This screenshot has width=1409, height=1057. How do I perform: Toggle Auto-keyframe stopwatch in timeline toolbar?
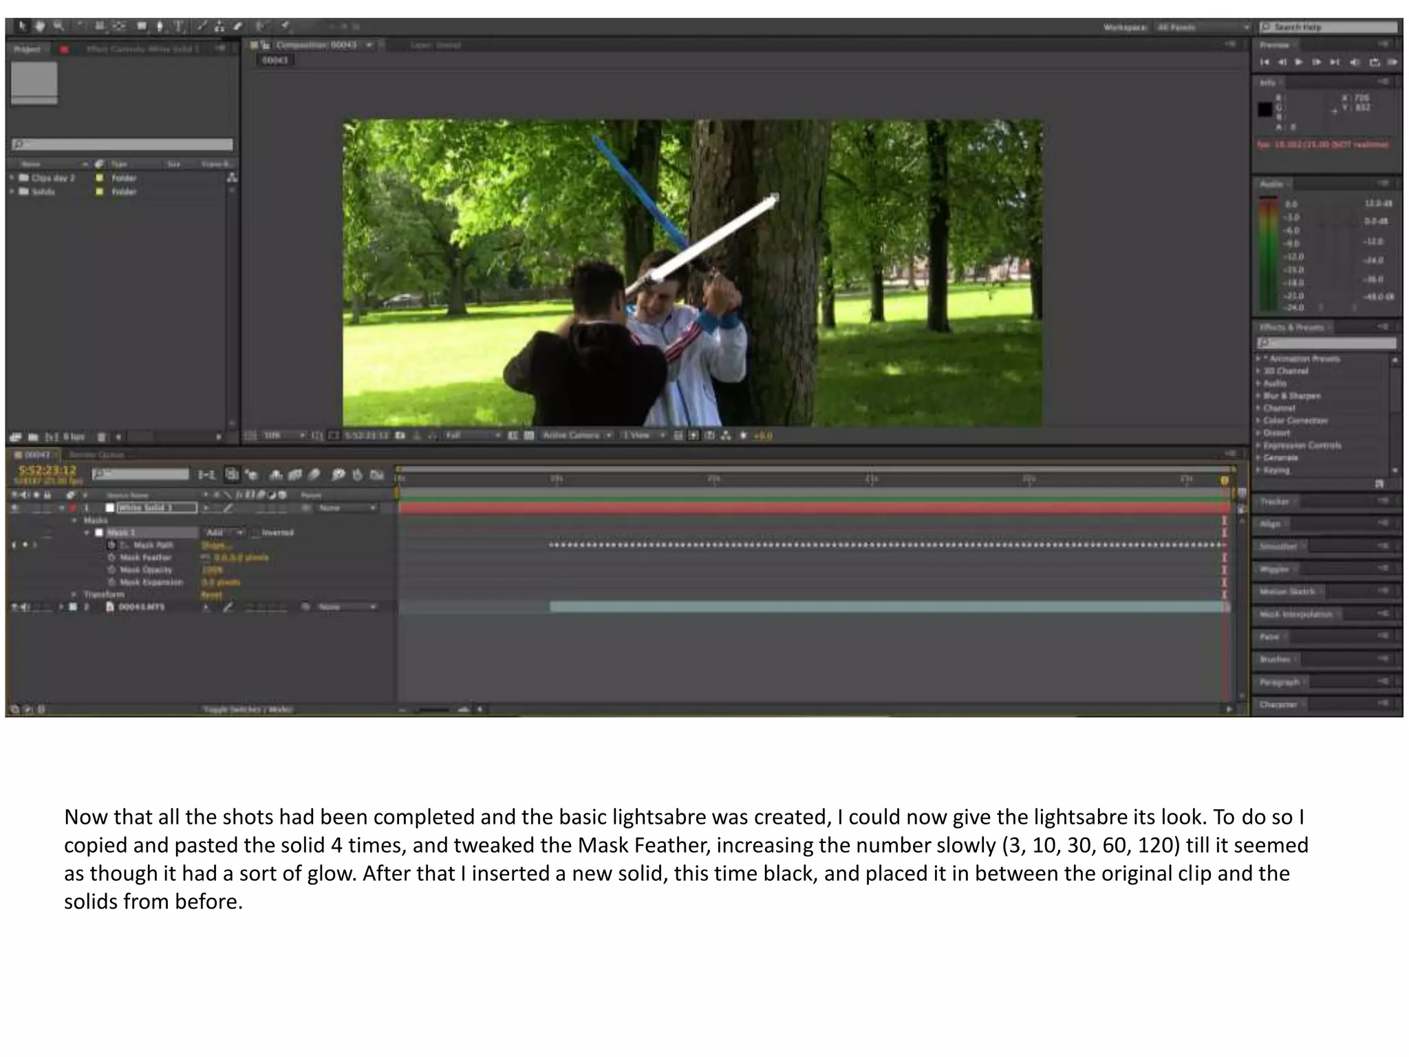(x=357, y=475)
